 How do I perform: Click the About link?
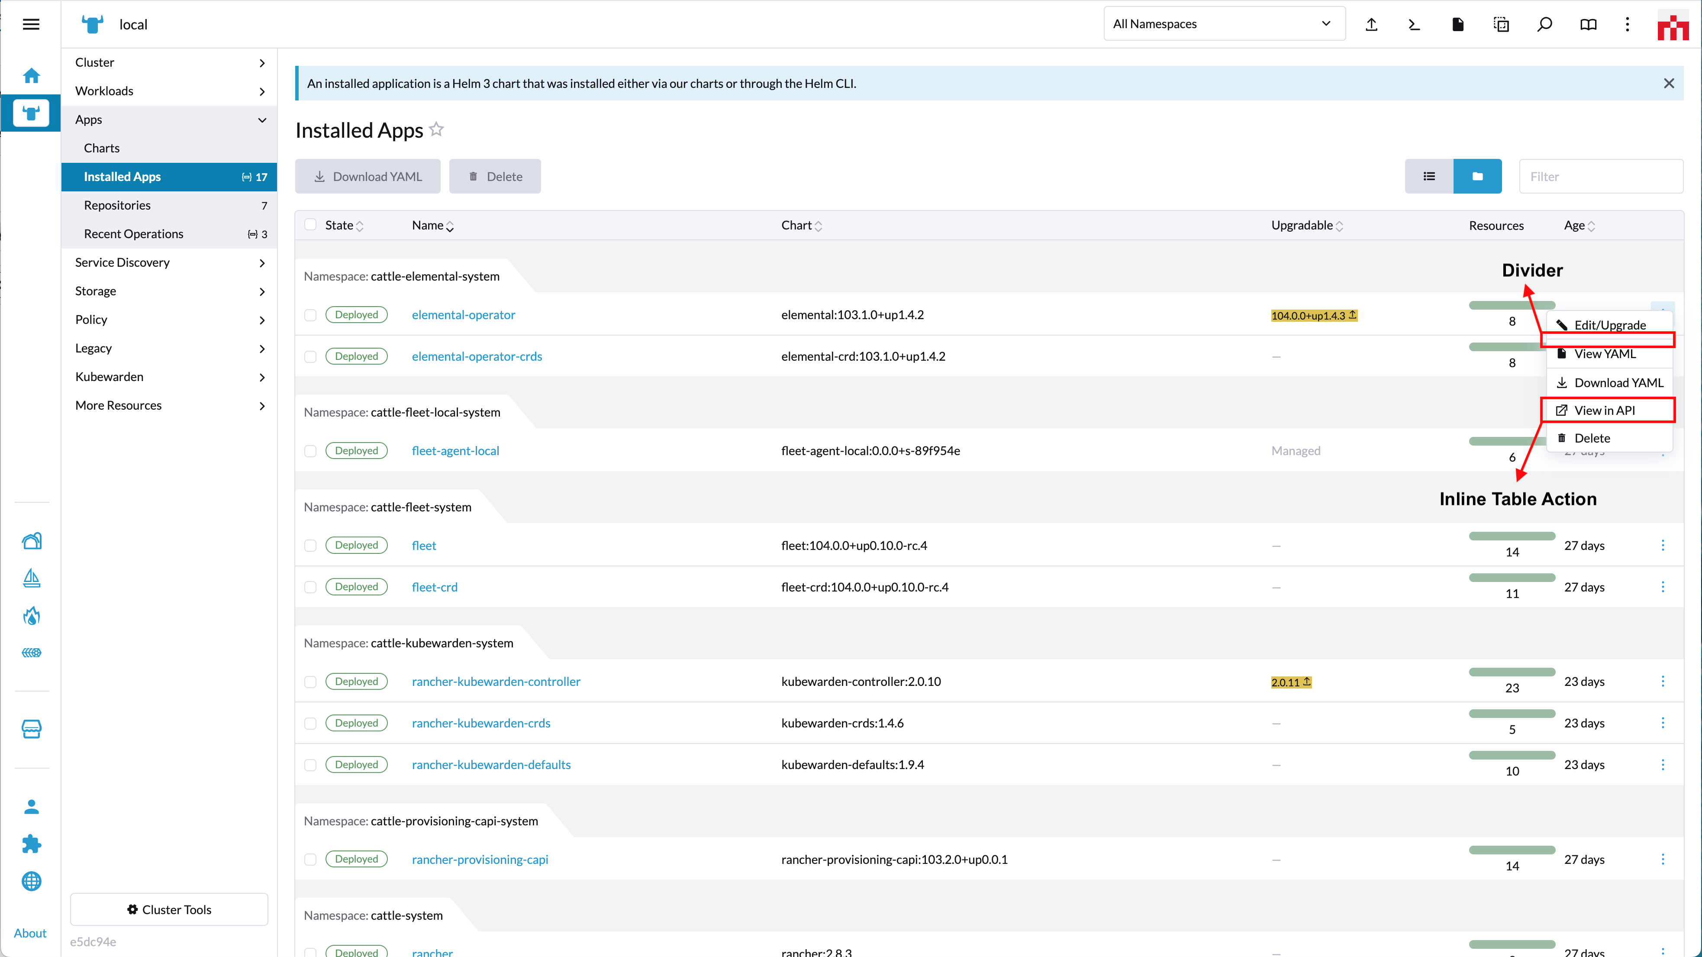(x=30, y=933)
